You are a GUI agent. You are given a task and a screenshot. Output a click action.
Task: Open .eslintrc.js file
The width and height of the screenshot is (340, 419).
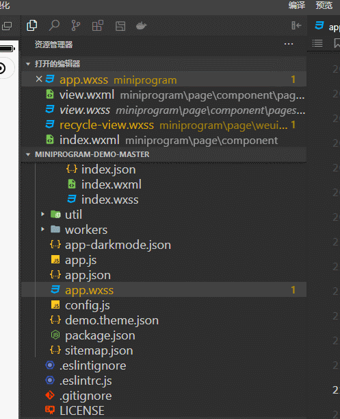(x=164, y=380)
